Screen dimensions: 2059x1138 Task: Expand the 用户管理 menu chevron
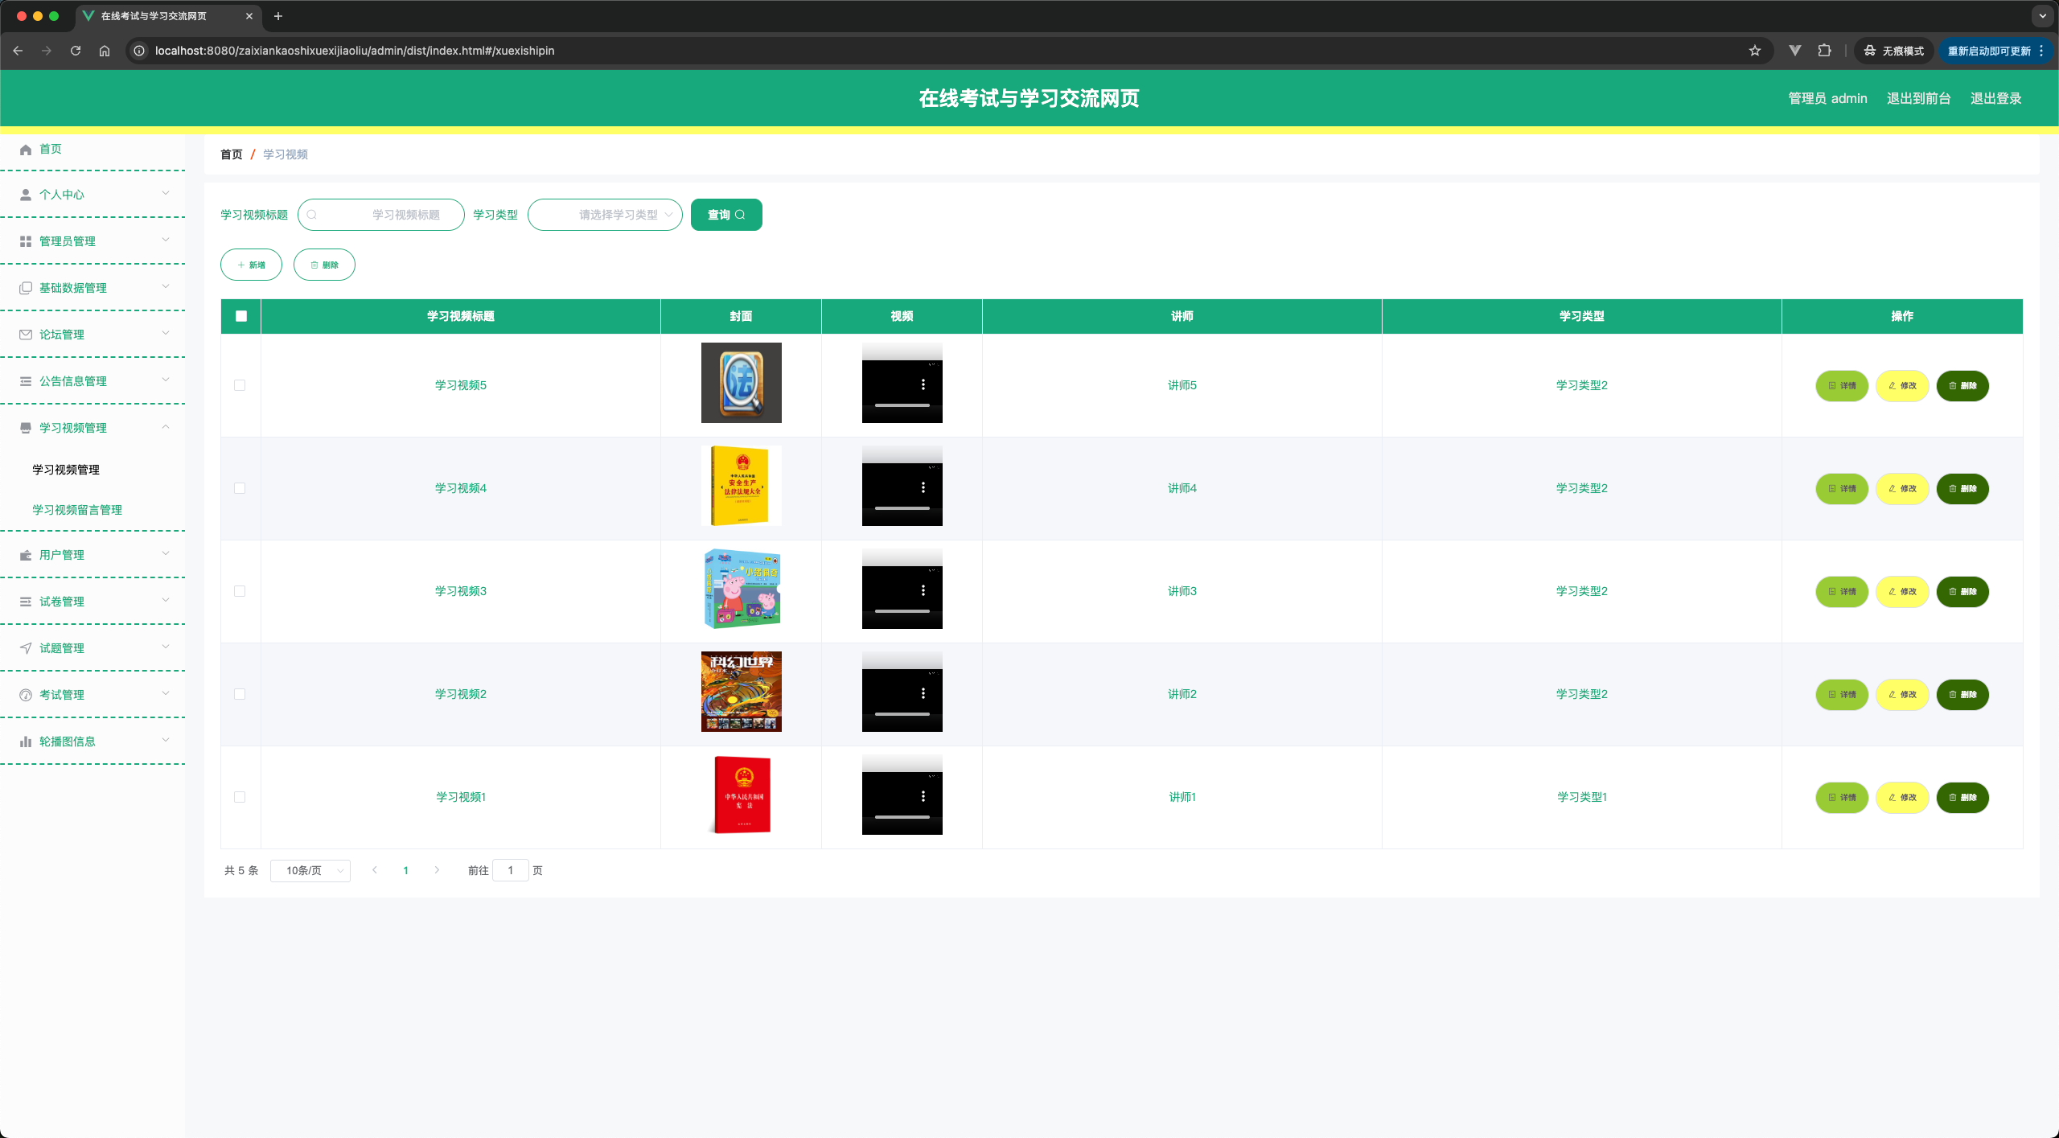pos(166,553)
